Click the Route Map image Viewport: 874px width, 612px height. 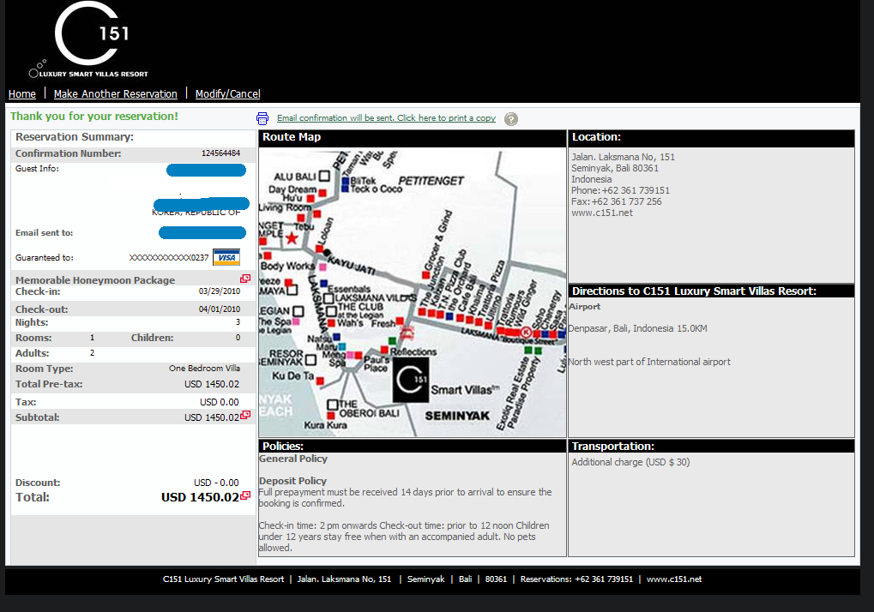pos(413,292)
